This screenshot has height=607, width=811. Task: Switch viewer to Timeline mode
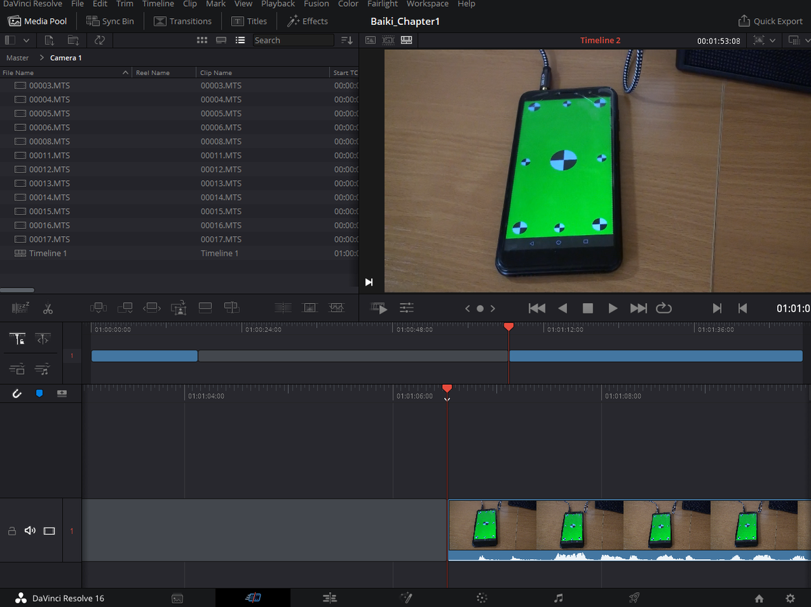406,40
